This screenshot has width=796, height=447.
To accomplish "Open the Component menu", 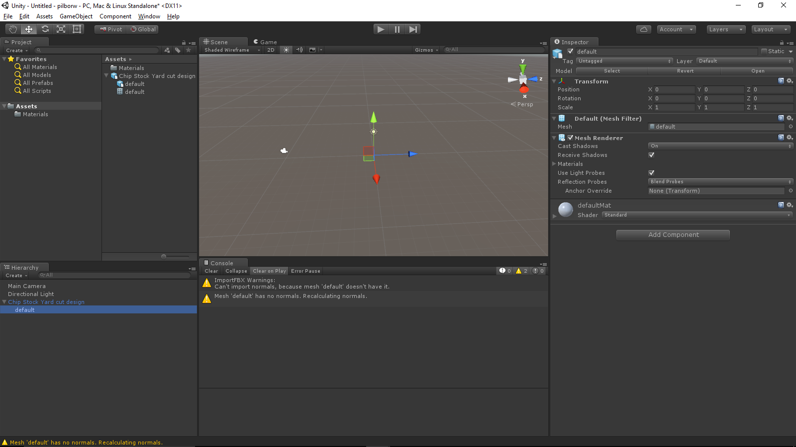I will pyautogui.click(x=115, y=16).
